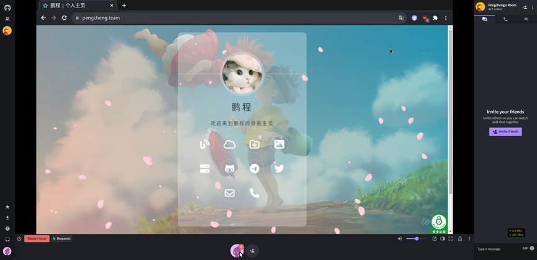Viewport: 537px width, 260px height.
Task: Close the 鹏程 | 个人主页 tab
Action: (112, 6)
